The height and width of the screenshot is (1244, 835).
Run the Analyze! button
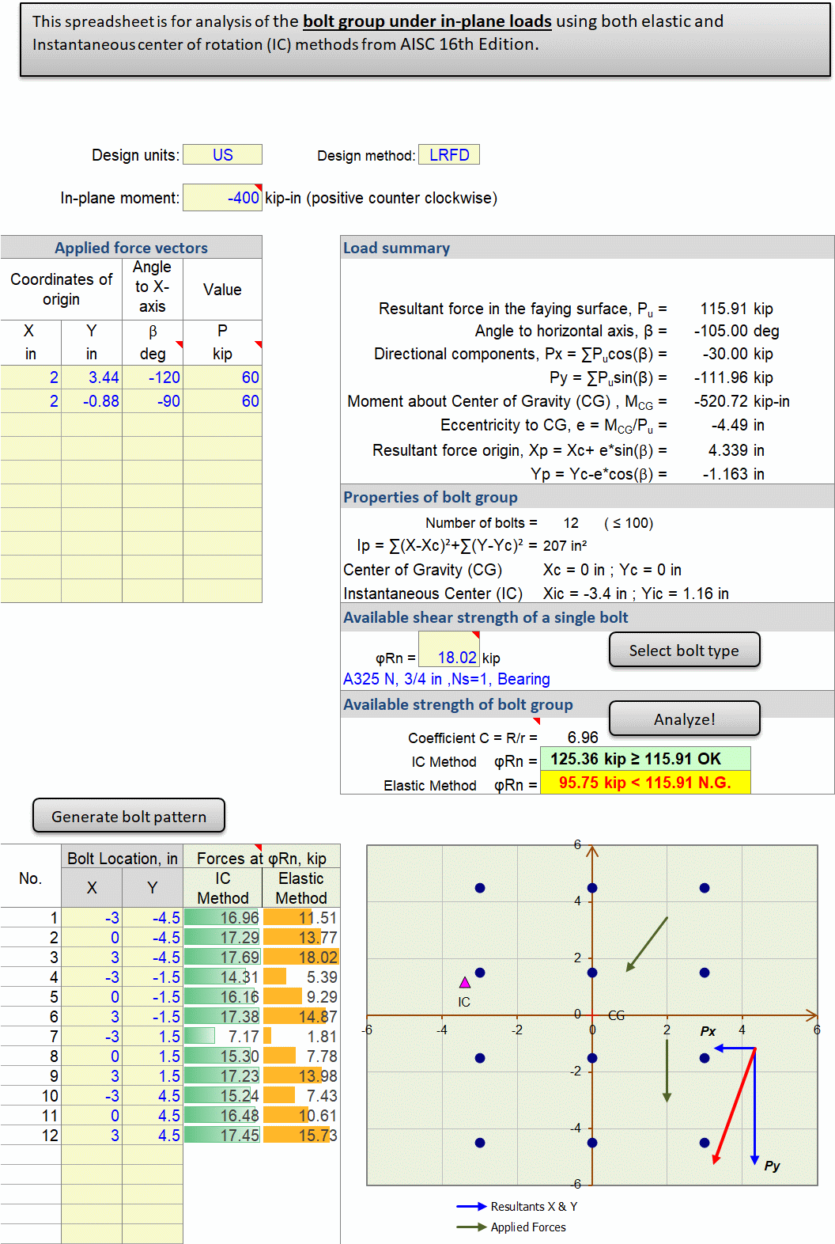point(684,719)
